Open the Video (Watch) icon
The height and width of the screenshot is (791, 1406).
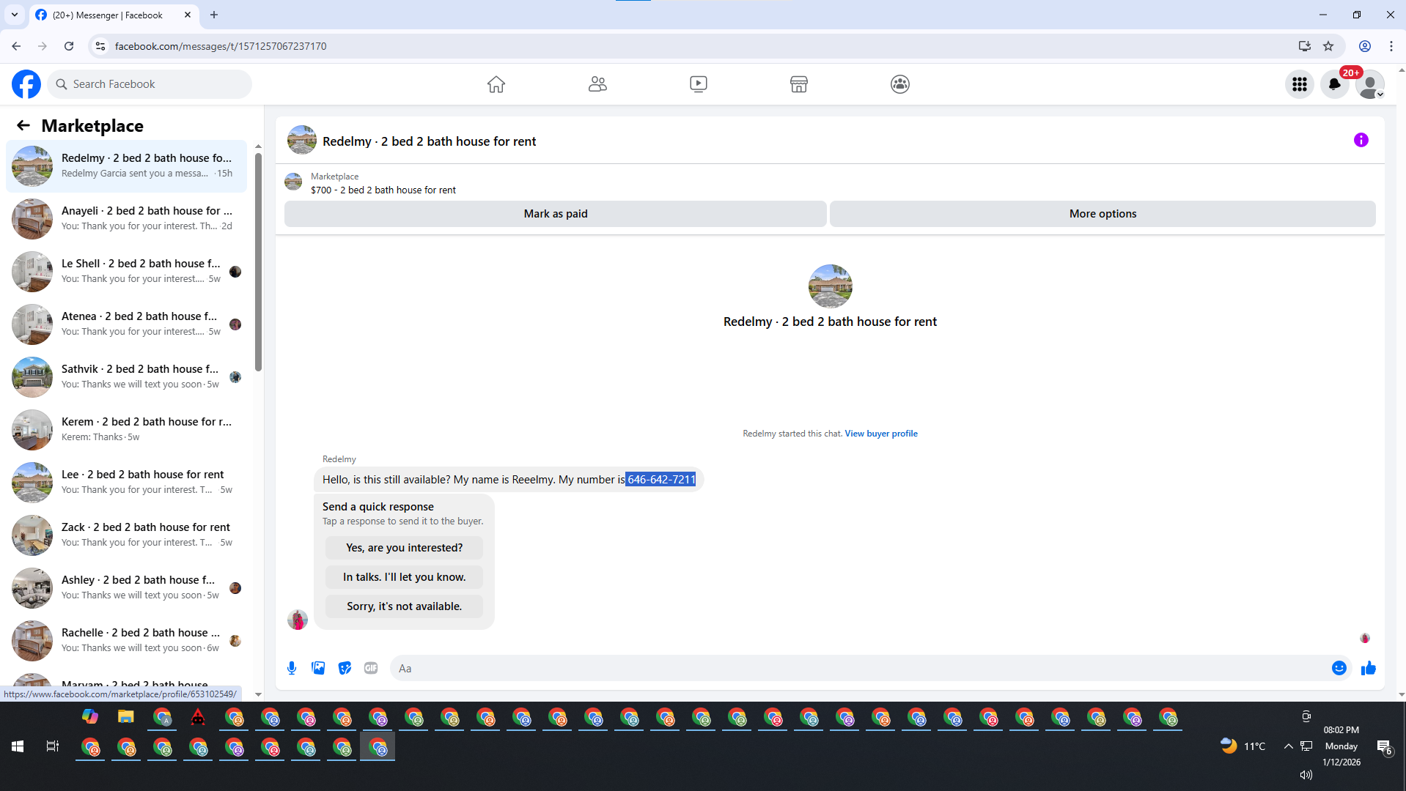699,84
